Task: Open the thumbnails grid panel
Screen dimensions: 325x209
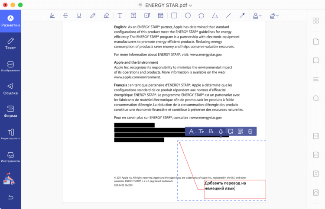Action: pyautogui.click(x=315, y=20)
